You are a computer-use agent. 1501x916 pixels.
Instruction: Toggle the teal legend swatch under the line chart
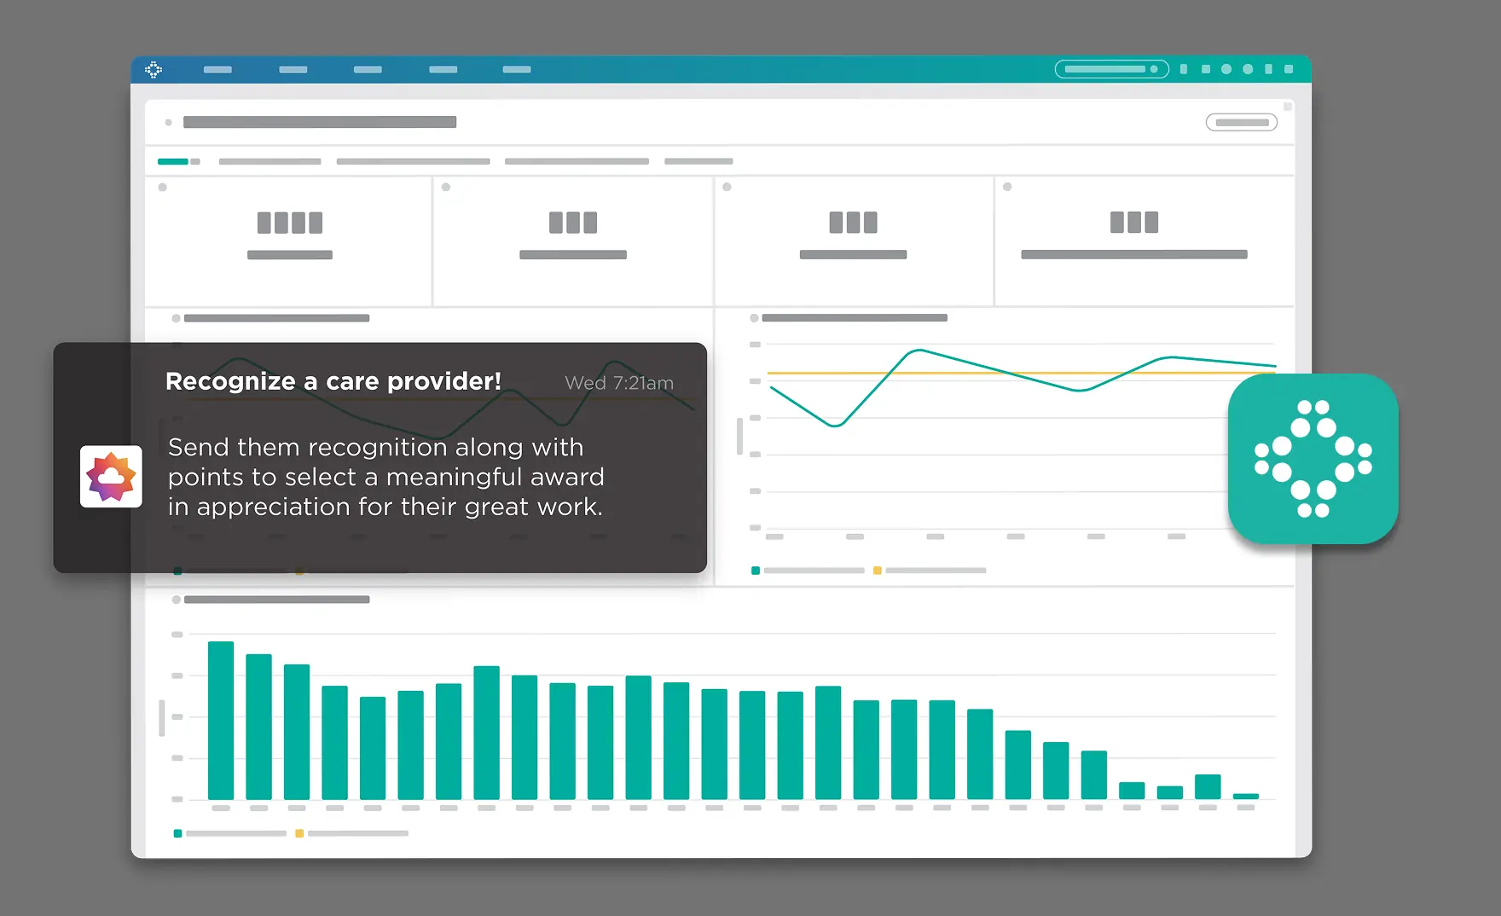point(756,571)
